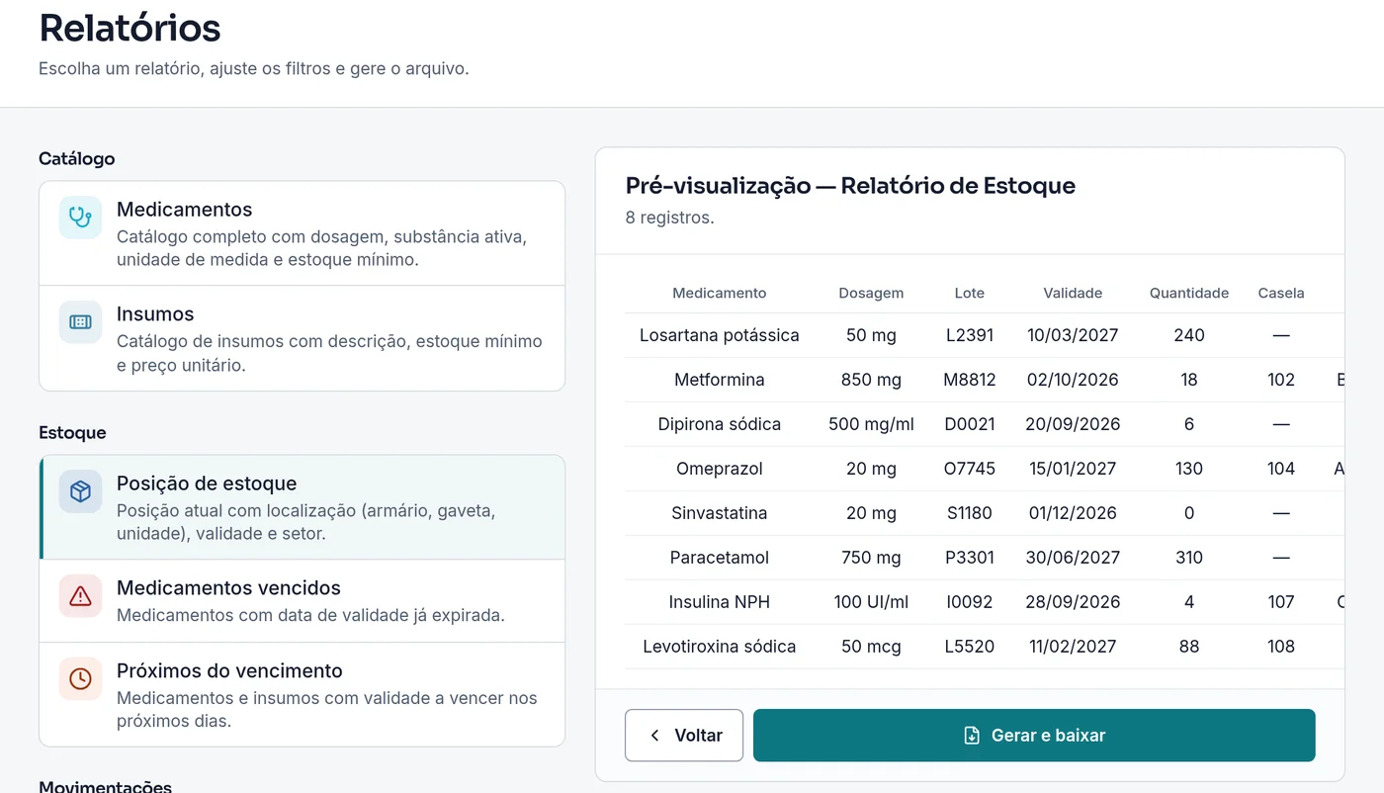This screenshot has height=793, width=1384.
Task: Select the Próximos do vencimento report
Action: point(302,694)
